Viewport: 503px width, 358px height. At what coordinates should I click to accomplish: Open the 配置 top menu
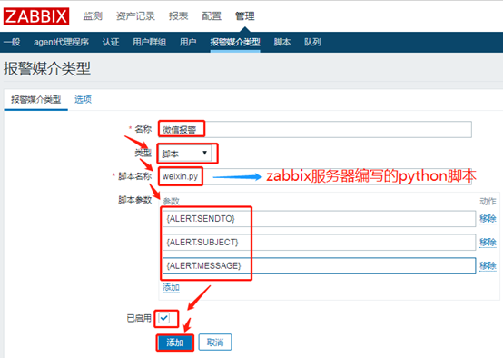tap(212, 16)
